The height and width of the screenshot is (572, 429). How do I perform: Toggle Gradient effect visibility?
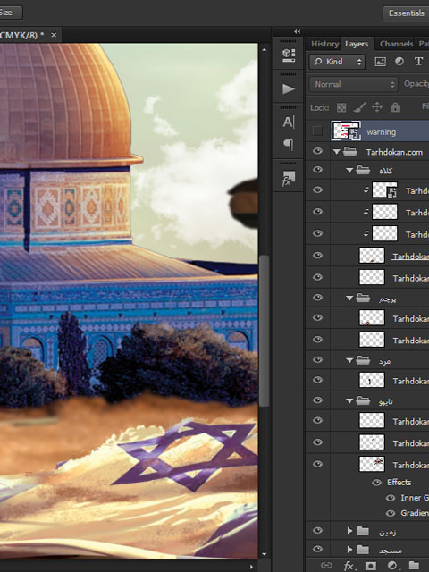pyautogui.click(x=391, y=513)
